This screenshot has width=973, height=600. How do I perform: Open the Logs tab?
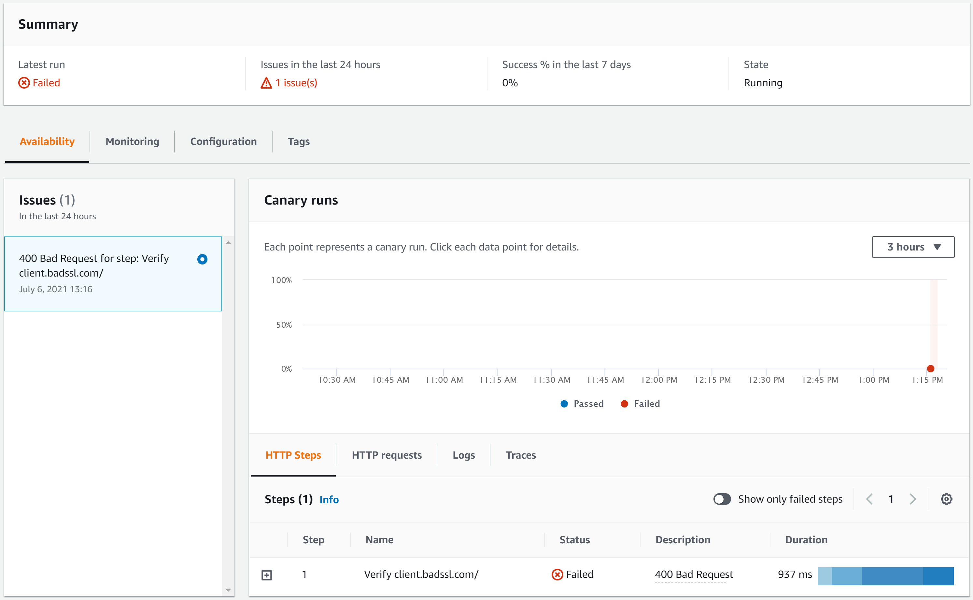coord(463,455)
